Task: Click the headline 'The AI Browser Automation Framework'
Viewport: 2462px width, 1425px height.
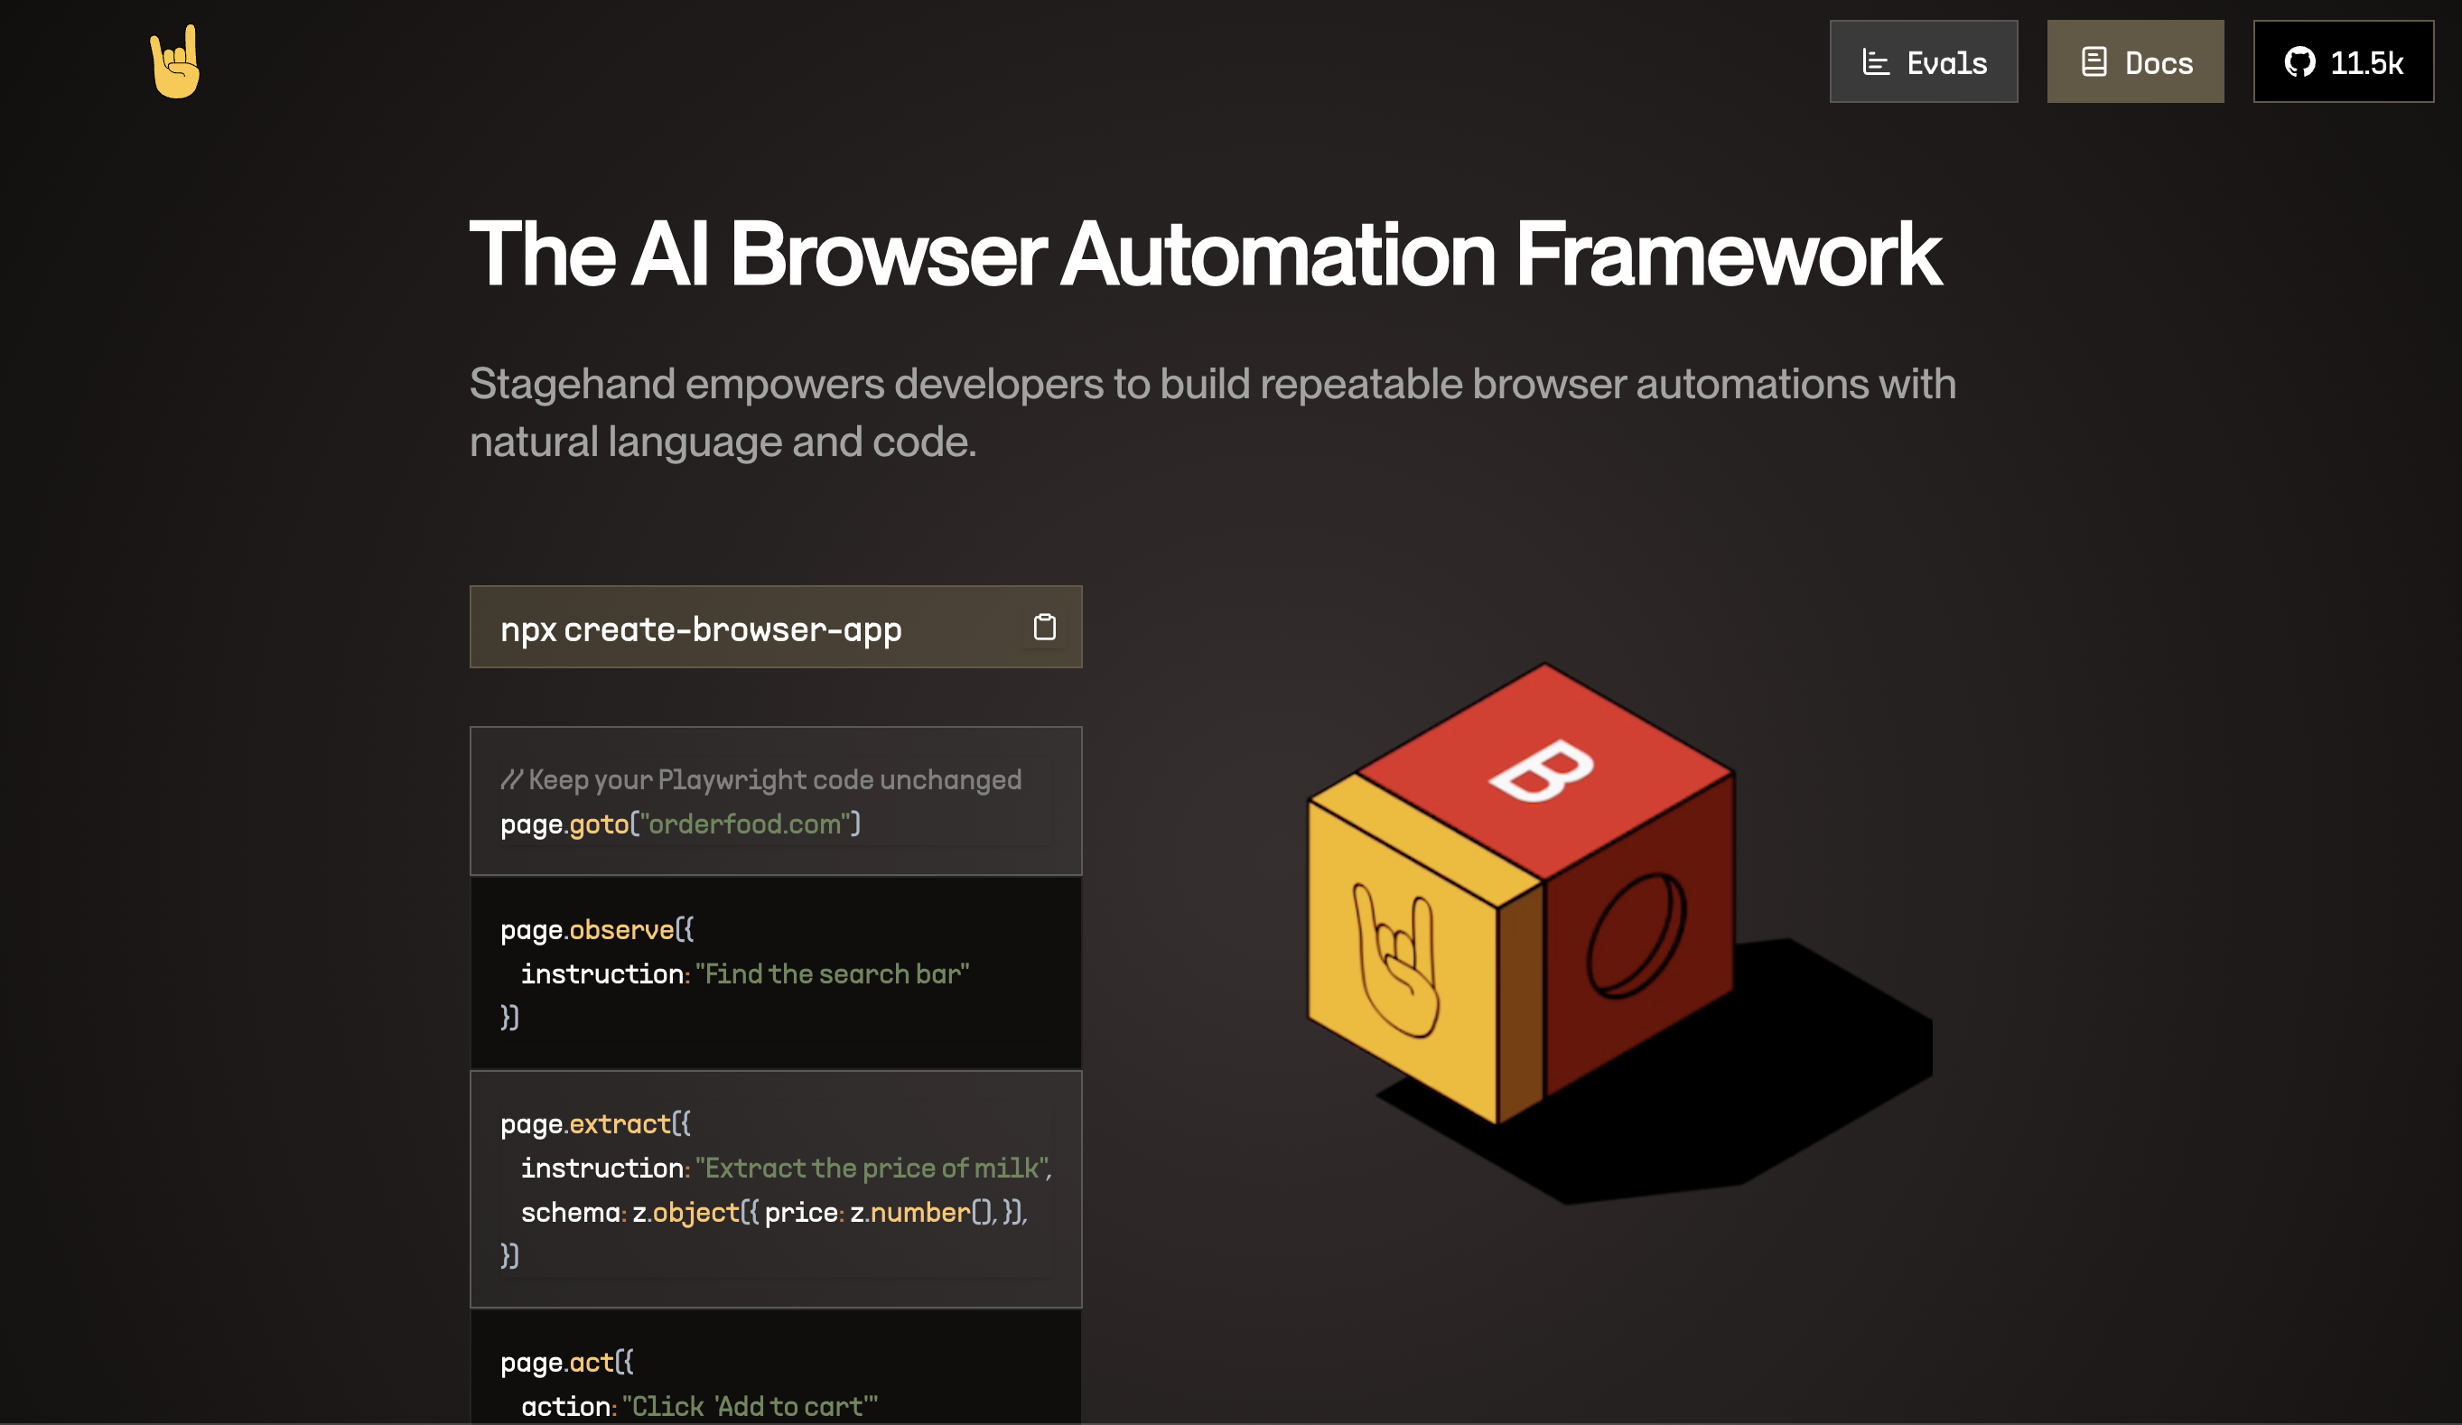Action: coord(1205,254)
